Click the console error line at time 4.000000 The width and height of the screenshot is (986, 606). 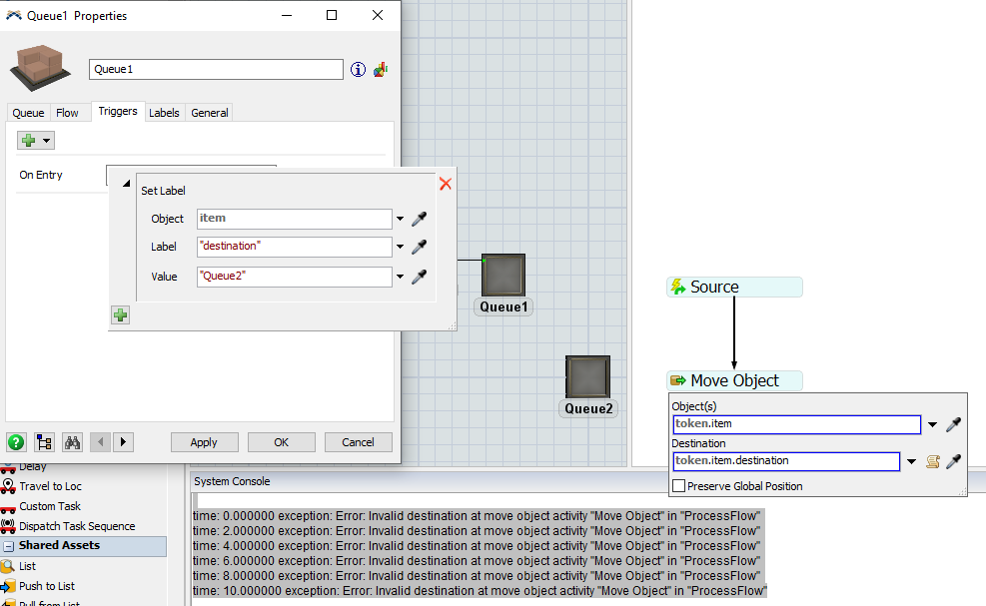coord(477,546)
